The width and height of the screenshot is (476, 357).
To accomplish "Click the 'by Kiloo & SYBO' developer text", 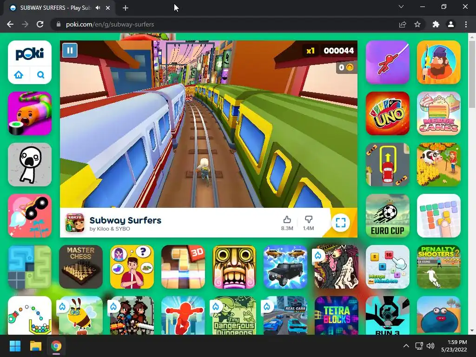I will point(110,229).
